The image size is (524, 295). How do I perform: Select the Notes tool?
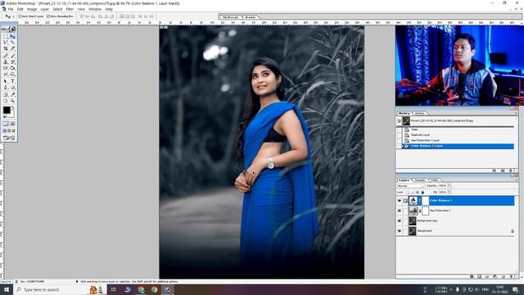pyautogui.click(x=6, y=94)
